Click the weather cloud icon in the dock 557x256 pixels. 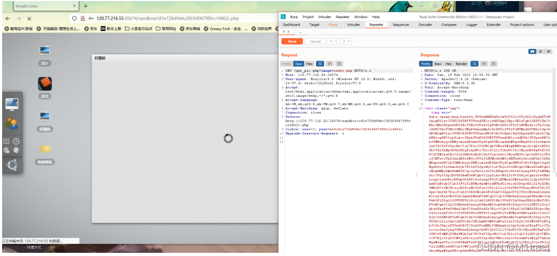coord(6,150)
